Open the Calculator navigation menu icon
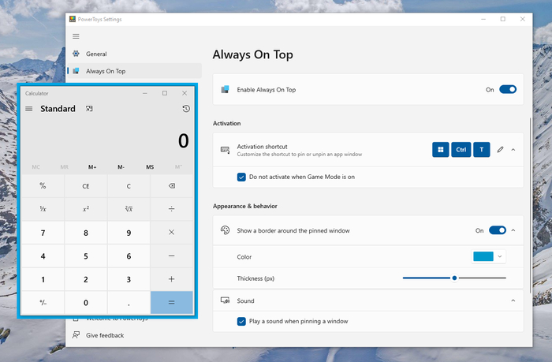This screenshot has width=552, height=362. [29, 109]
